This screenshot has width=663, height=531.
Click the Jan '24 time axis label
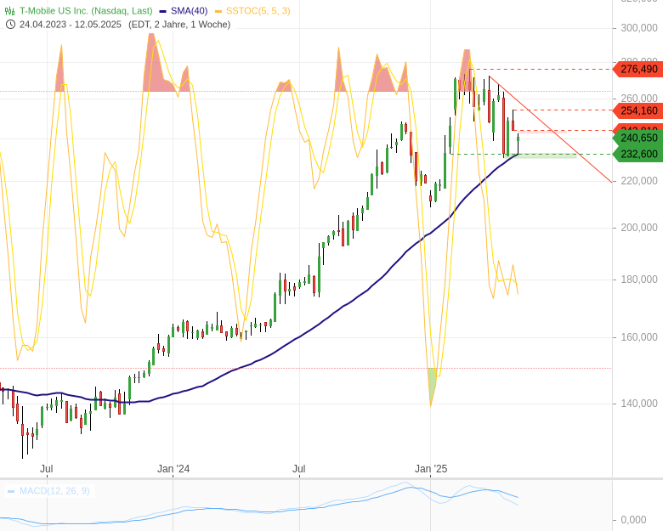(x=173, y=469)
